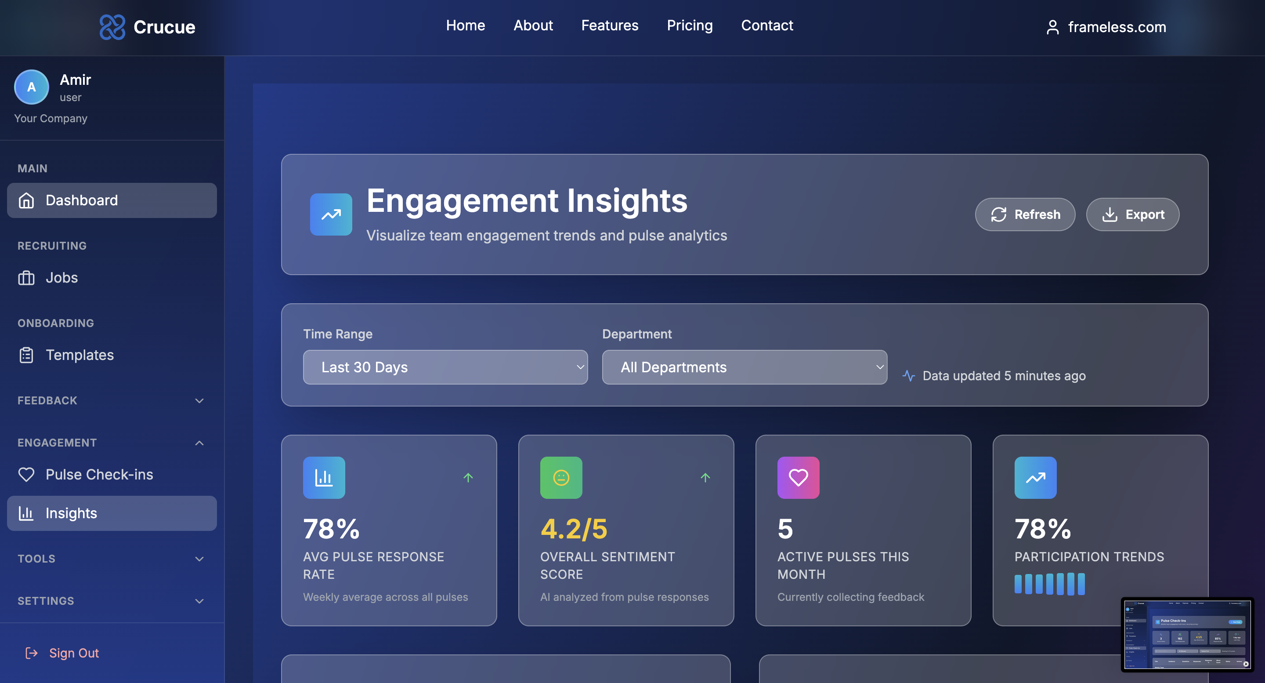Click the Crucue logo icon
1265x683 pixels.
point(112,26)
